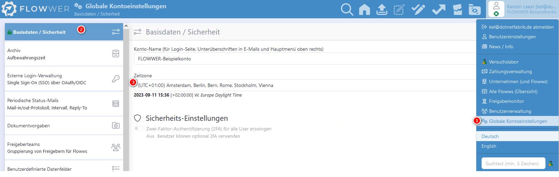Click kel@dotnetfabrik.de abmelden link
This screenshot has height=177, width=559.
pyautogui.click(x=517, y=27)
